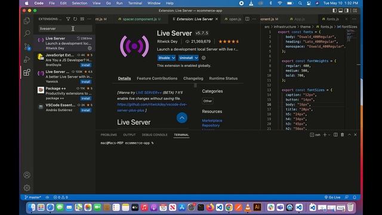Switch to the Details tab

point(124,78)
